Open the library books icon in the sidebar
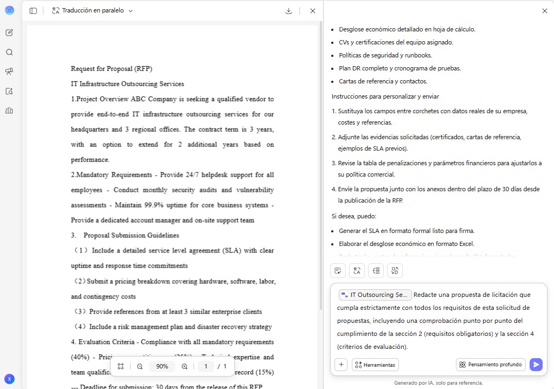Screen dimensions: 554x389 point(10,111)
